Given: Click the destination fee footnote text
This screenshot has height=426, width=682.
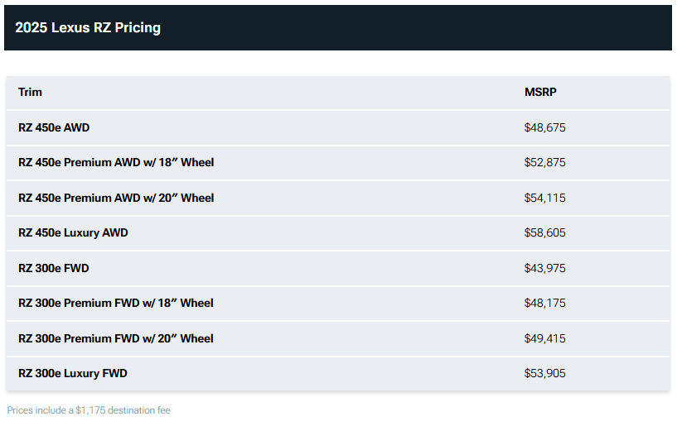Looking at the screenshot, I should [89, 410].
